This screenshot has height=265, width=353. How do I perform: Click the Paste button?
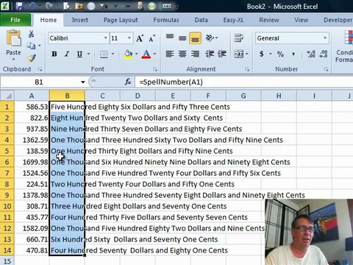point(13,46)
